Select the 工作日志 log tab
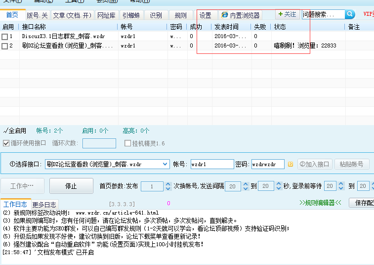This screenshot has width=374, height=265. tap(15, 204)
